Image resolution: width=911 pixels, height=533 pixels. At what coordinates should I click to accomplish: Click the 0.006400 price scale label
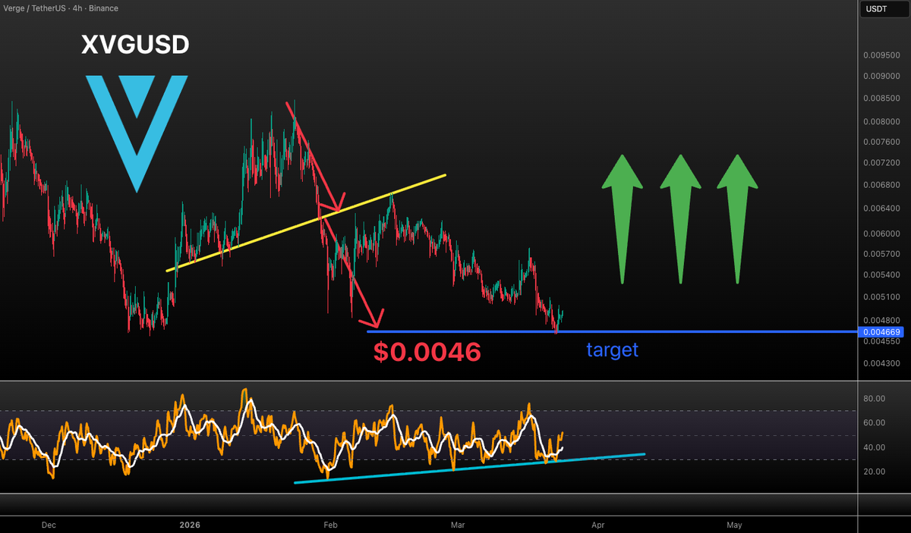point(882,208)
